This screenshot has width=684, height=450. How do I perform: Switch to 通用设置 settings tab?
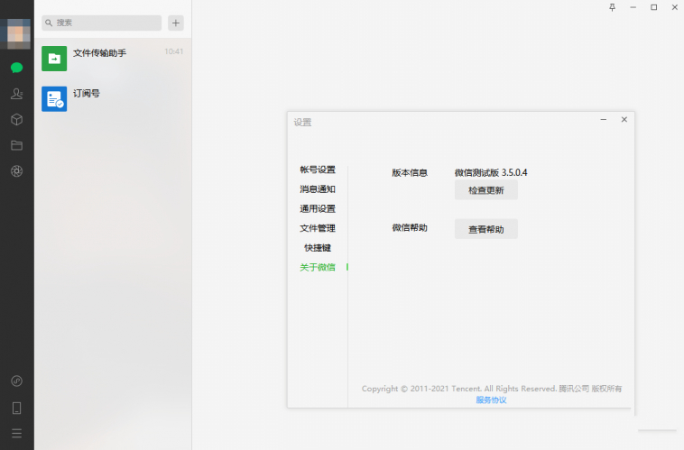point(318,209)
